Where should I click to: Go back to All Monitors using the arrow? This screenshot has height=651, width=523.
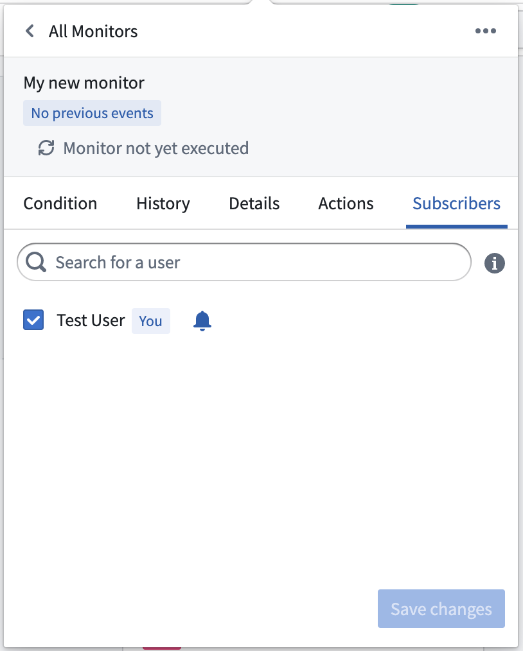pyautogui.click(x=30, y=31)
